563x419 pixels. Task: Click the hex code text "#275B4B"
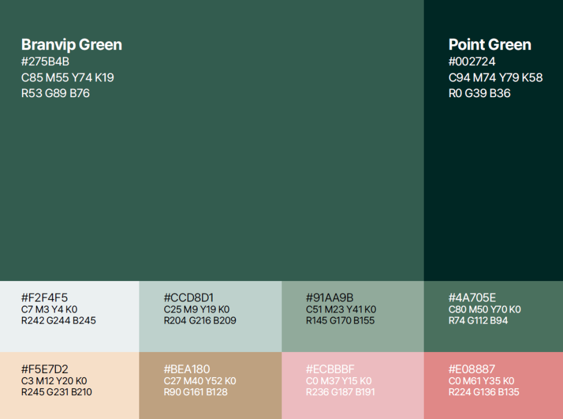point(45,62)
